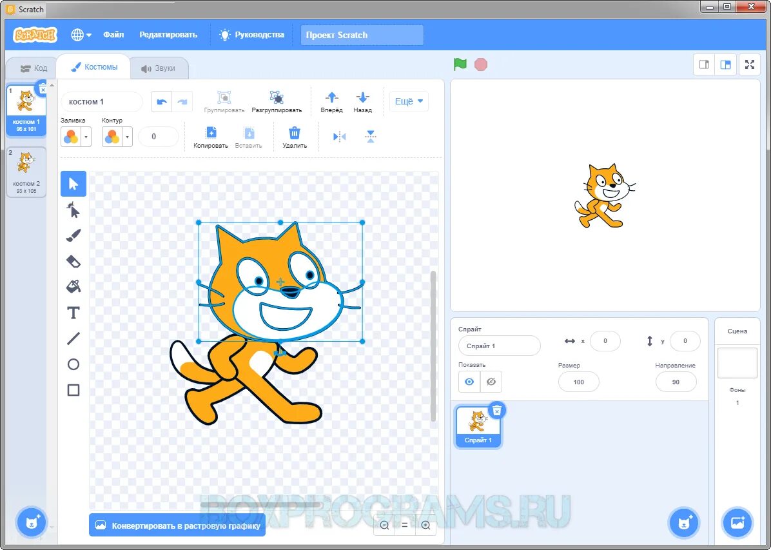771x550 pixels.
Task: Switch to the Код tab
Action: click(34, 68)
